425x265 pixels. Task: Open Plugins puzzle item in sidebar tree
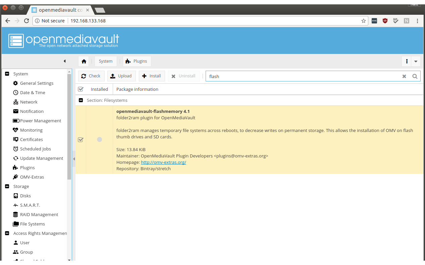[x=27, y=168]
